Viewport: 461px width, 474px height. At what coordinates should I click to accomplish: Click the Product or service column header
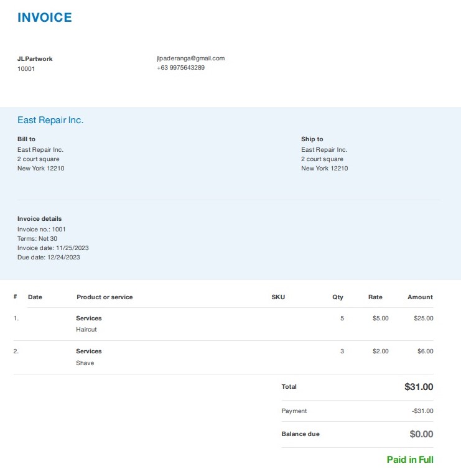(105, 297)
